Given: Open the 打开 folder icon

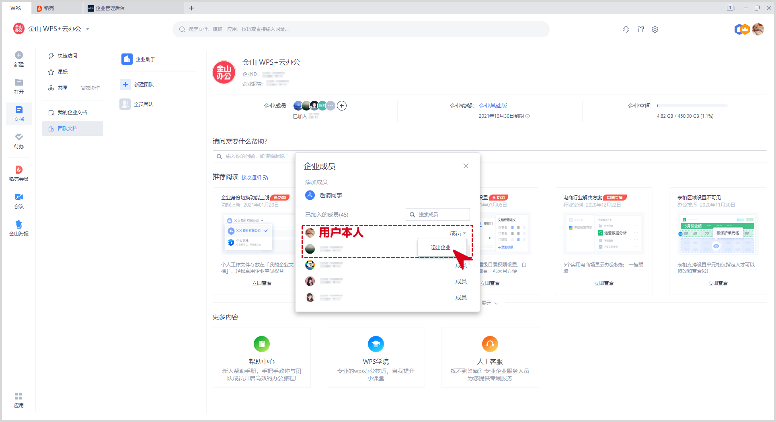Looking at the screenshot, I should [19, 82].
